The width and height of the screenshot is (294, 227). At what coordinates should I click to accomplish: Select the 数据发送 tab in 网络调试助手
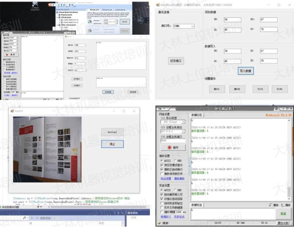[196, 205]
